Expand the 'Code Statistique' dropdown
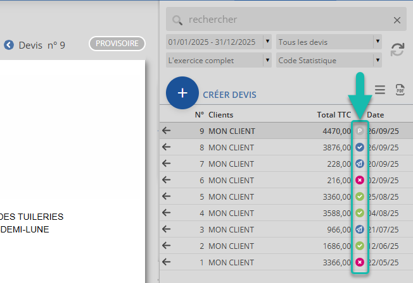 click(x=378, y=61)
